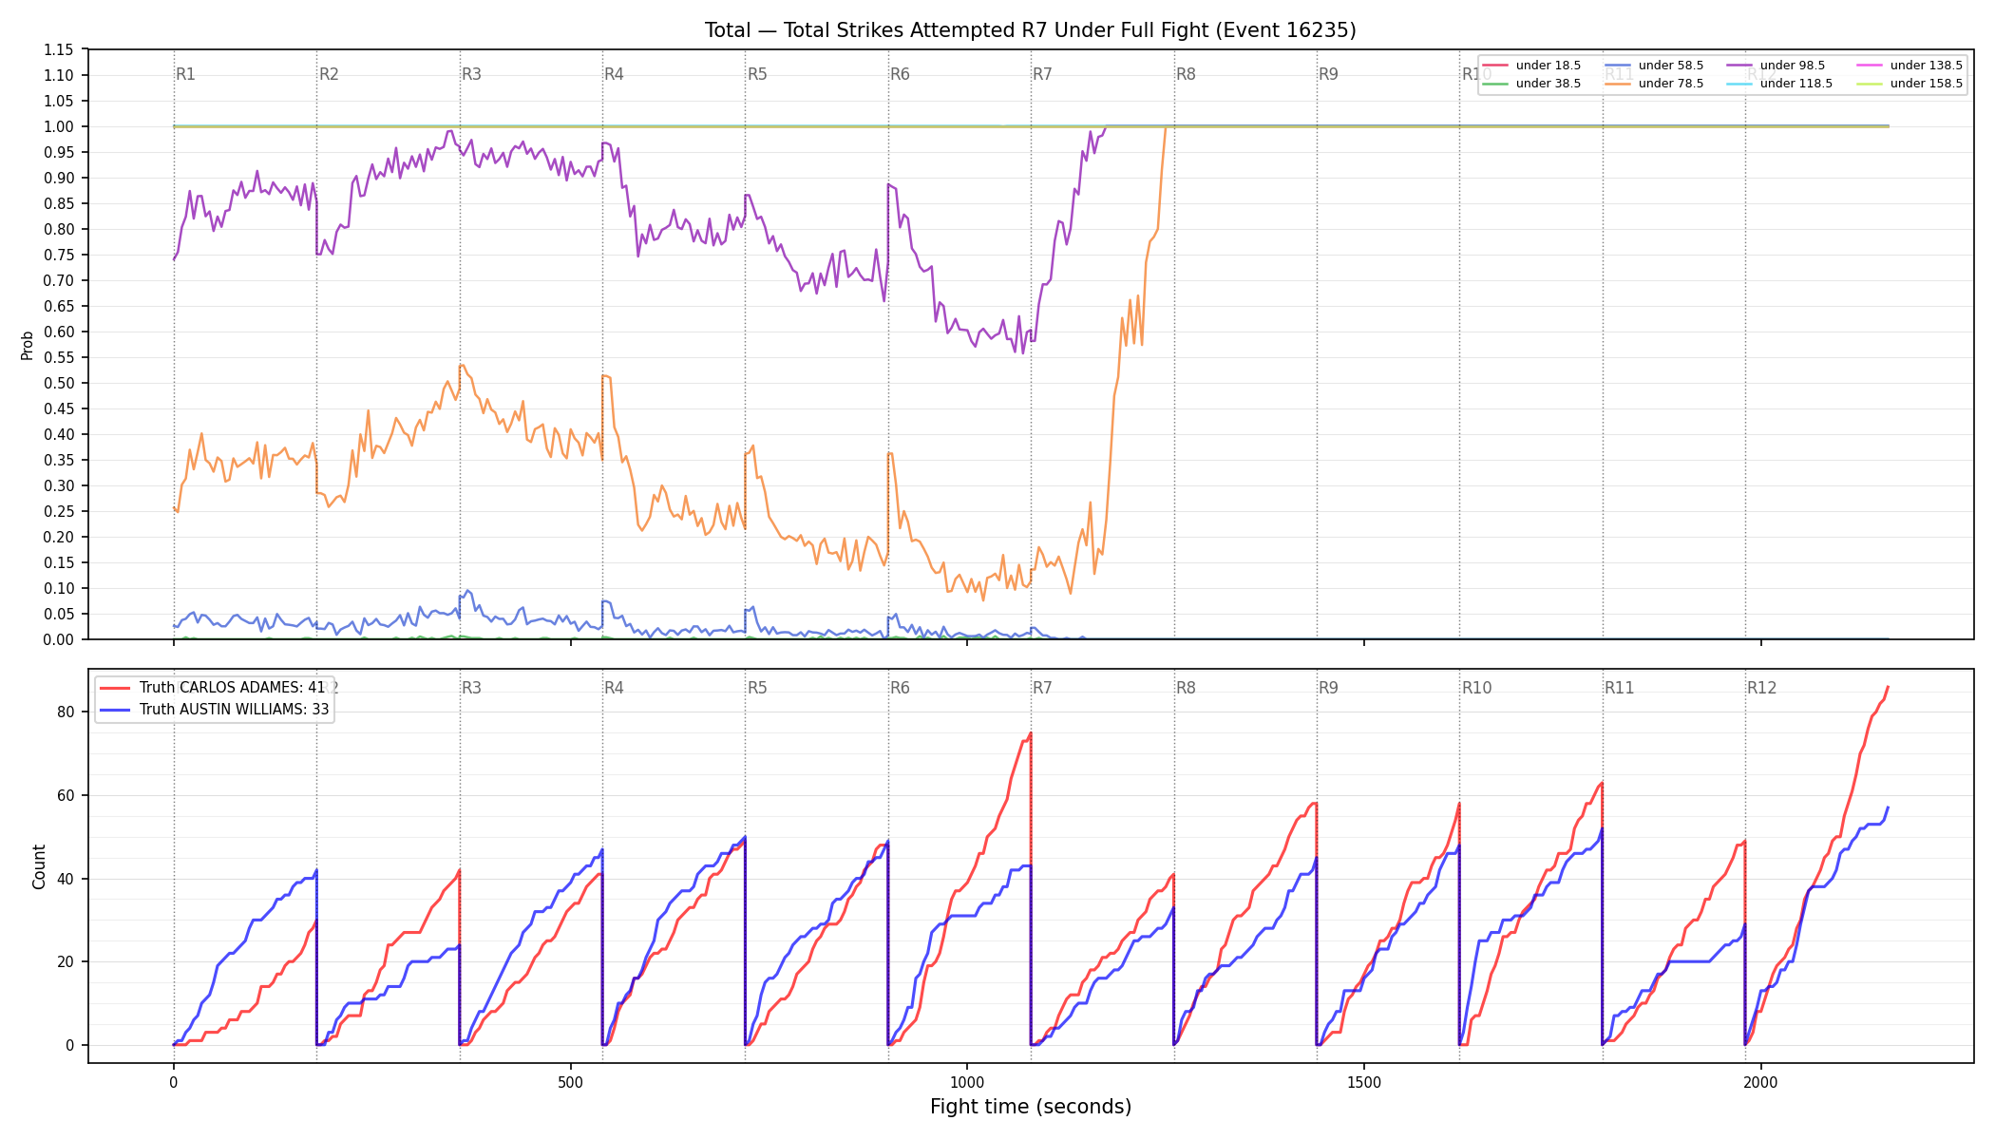This screenshot has width=1995, height=1140.
Task: Click the orange line swatch for 'under 78.5'
Action: tap(1618, 84)
